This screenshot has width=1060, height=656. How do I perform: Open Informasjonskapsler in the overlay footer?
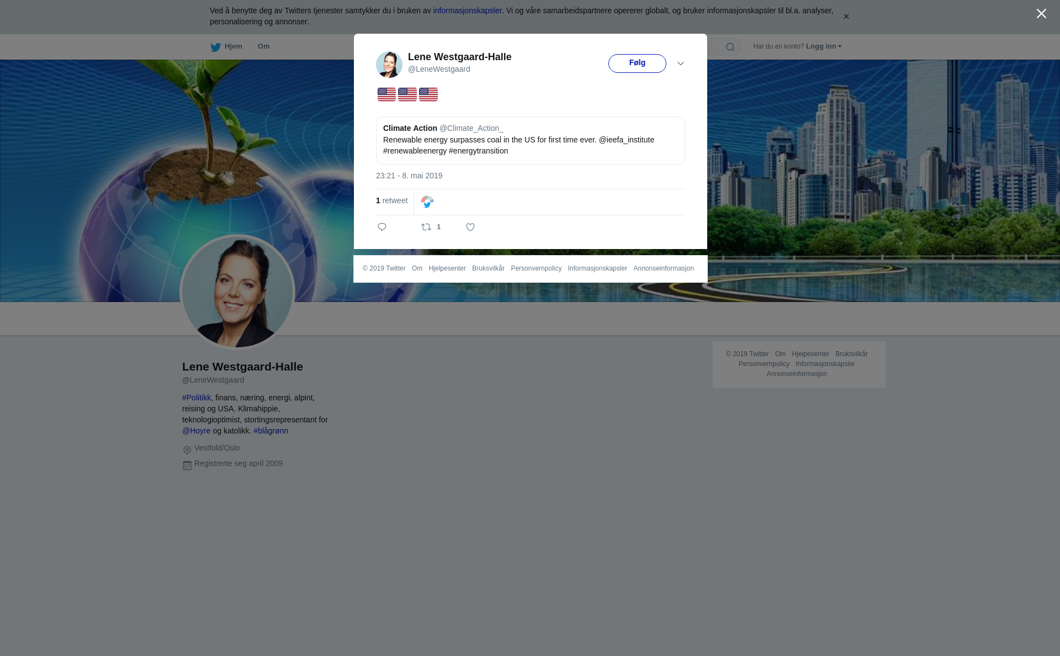(597, 268)
